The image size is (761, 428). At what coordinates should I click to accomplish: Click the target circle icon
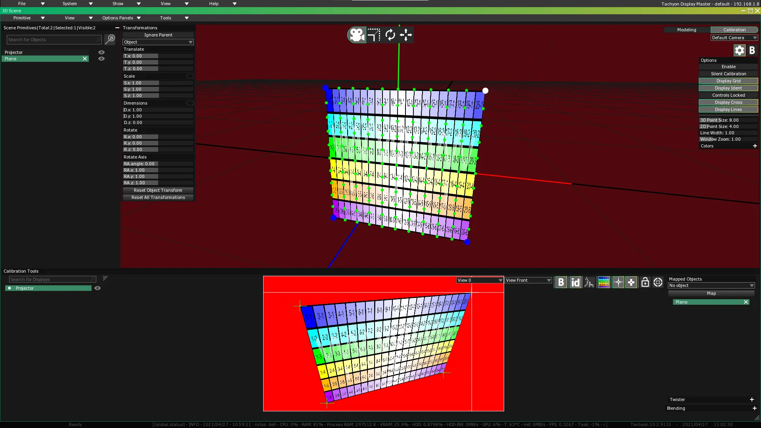pos(658,282)
